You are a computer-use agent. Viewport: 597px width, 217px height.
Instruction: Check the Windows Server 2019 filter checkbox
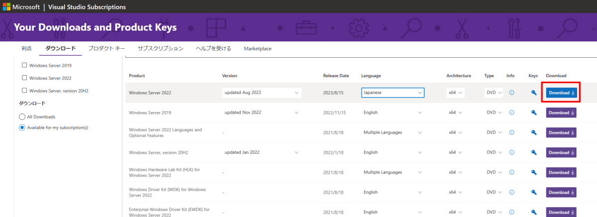25,65
